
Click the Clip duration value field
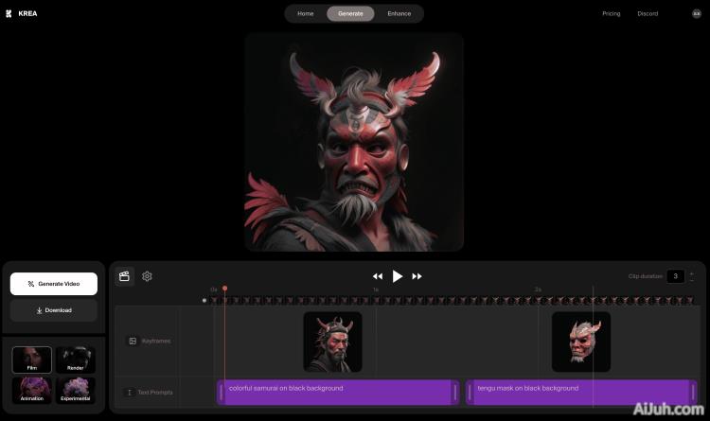pyautogui.click(x=675, y=276)
